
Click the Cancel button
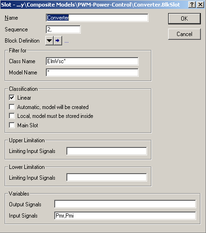[185, 34]
